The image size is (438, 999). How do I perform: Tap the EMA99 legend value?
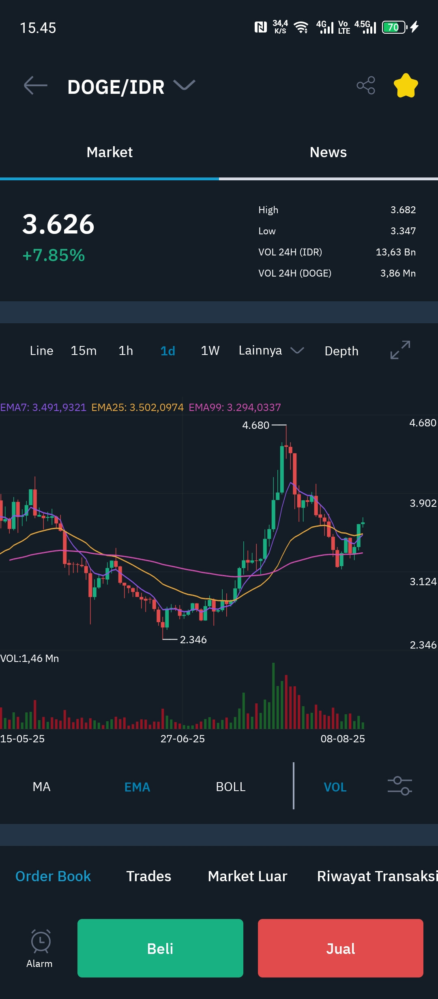click(x=235, y=407)
